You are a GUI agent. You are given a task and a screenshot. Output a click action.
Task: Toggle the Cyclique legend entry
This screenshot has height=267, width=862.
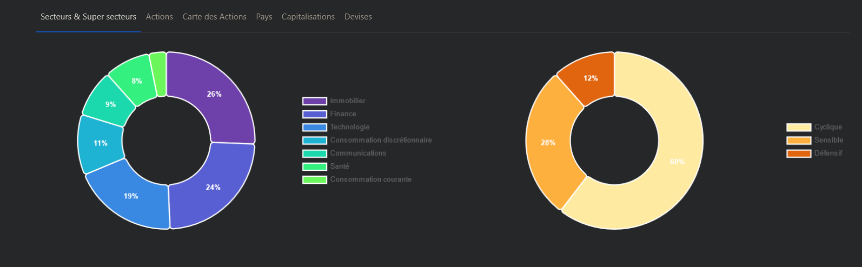point(828,127)
